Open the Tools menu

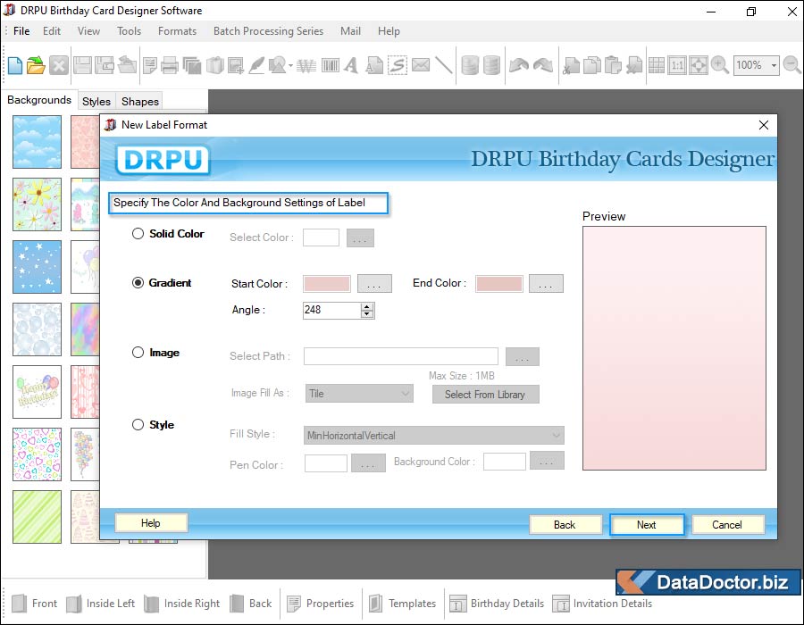pos(130,31)
